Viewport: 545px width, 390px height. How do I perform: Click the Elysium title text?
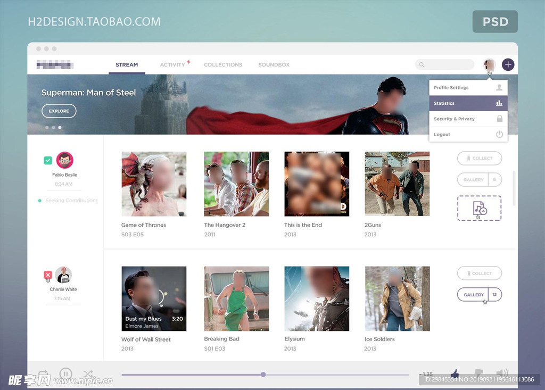[294, 339]
